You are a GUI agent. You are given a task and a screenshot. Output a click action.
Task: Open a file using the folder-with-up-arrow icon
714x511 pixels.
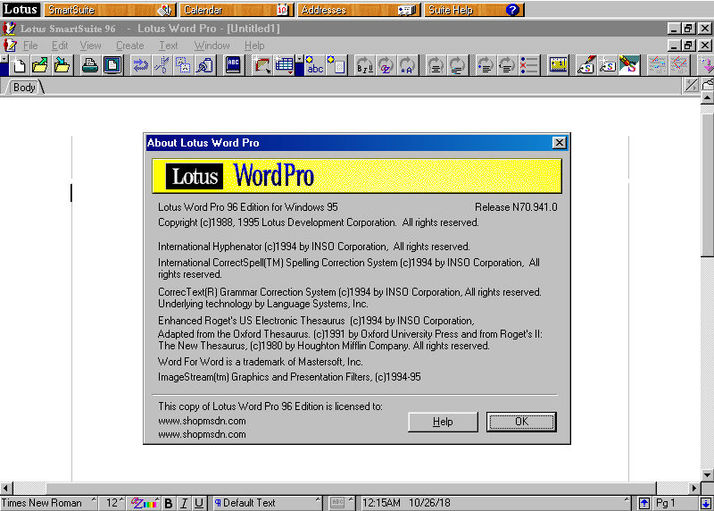pyautogui.click(x=40, y=65)
